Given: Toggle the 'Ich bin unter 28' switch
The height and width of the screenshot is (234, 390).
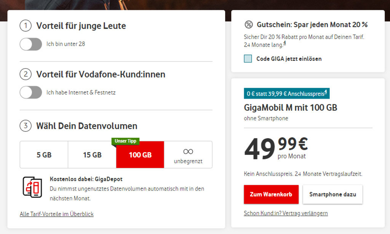Looking at the screenshot, I should coord(31,44).
